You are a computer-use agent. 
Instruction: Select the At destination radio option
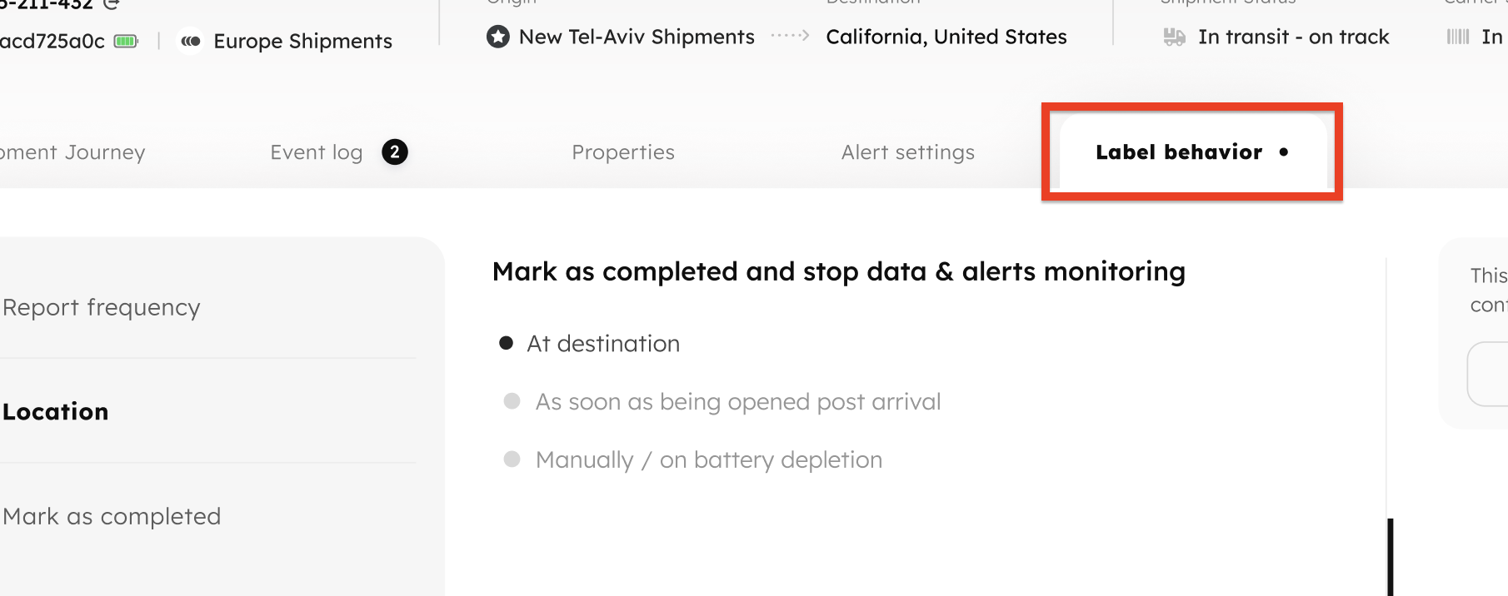[506, 343]
